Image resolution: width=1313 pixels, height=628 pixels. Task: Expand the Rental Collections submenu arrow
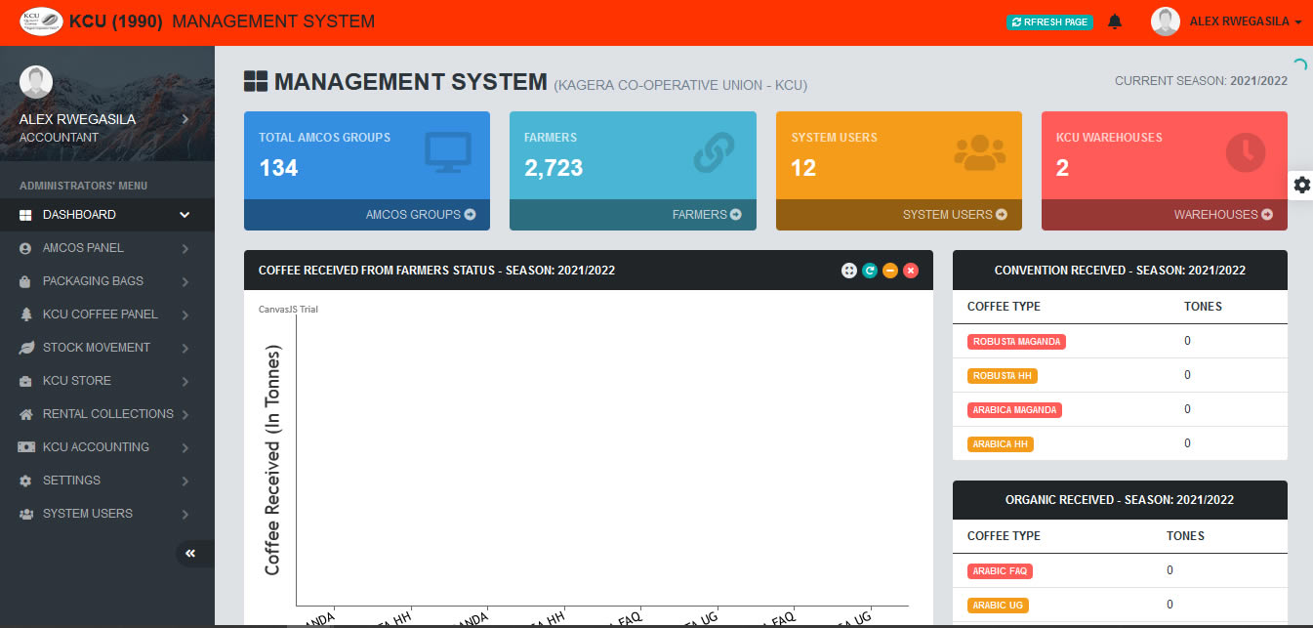click(185, 414)
